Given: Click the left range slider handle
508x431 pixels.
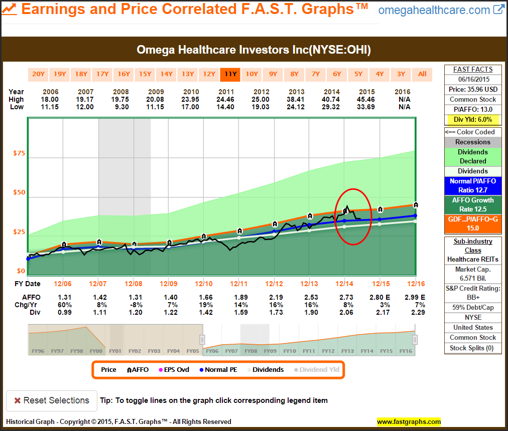Looking at the screenshot, I should click(202, 339).
